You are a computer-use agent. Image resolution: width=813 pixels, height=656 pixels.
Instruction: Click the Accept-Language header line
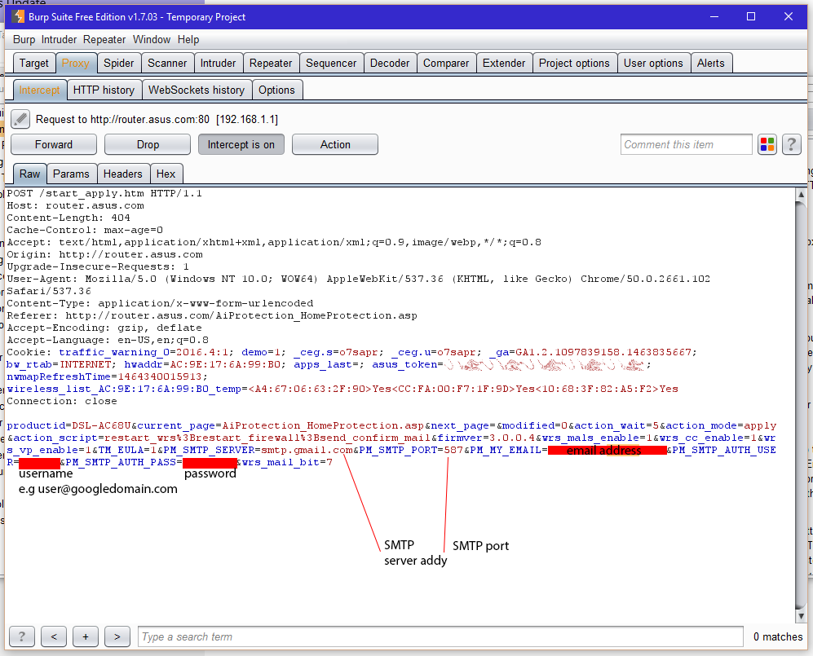click(x=108, y=340)
